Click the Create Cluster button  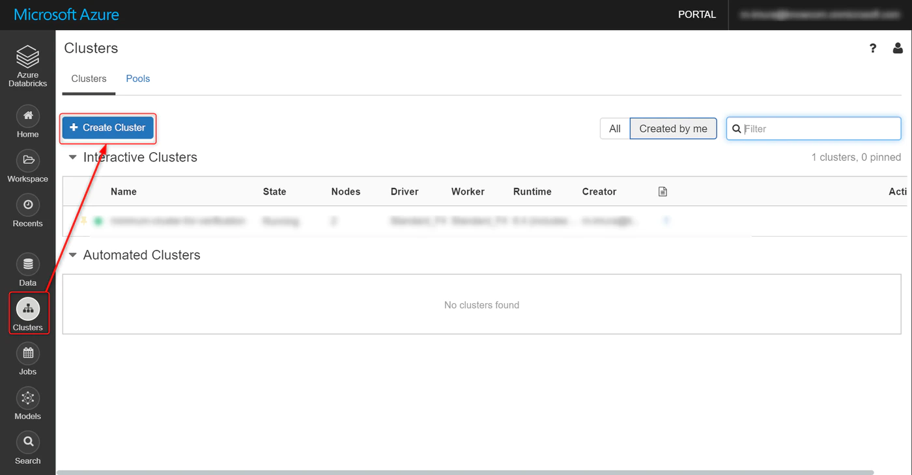(108, 128)
